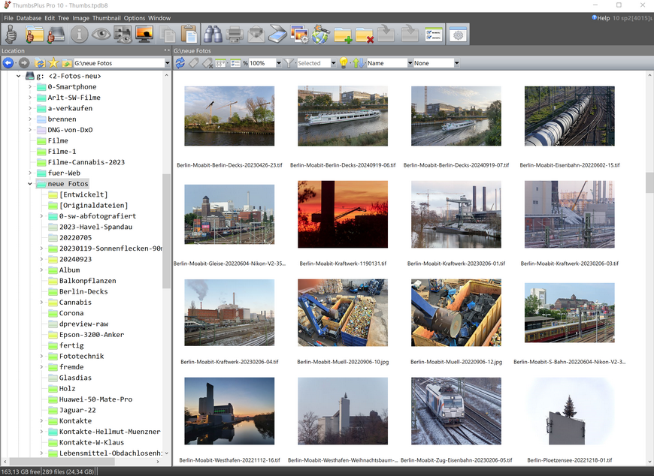Expand the Cannabis folder in tree
The image size is (654, 476).
[42, 303]
